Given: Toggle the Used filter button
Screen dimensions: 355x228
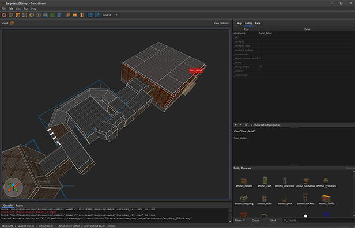Looking at the screenshot, I should [273, 220].
